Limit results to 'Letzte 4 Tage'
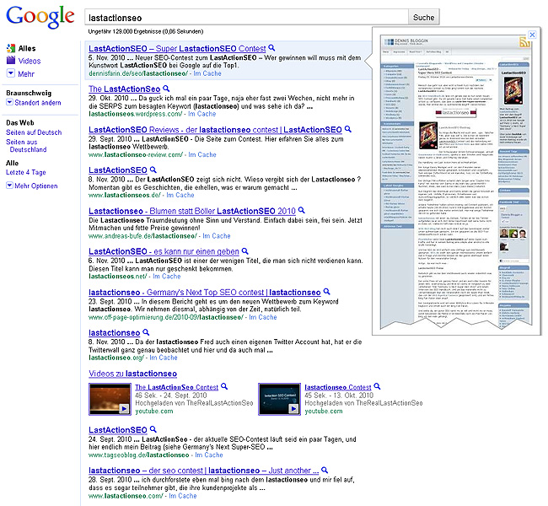This screenshot has width=548, height=506. (x=26, y=172)
